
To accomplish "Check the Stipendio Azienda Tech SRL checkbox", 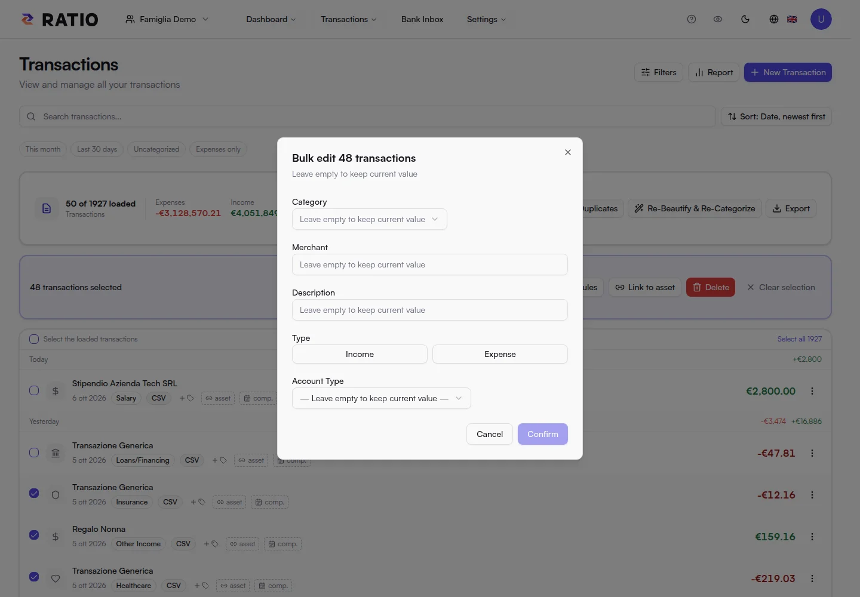I will point(34,390).
